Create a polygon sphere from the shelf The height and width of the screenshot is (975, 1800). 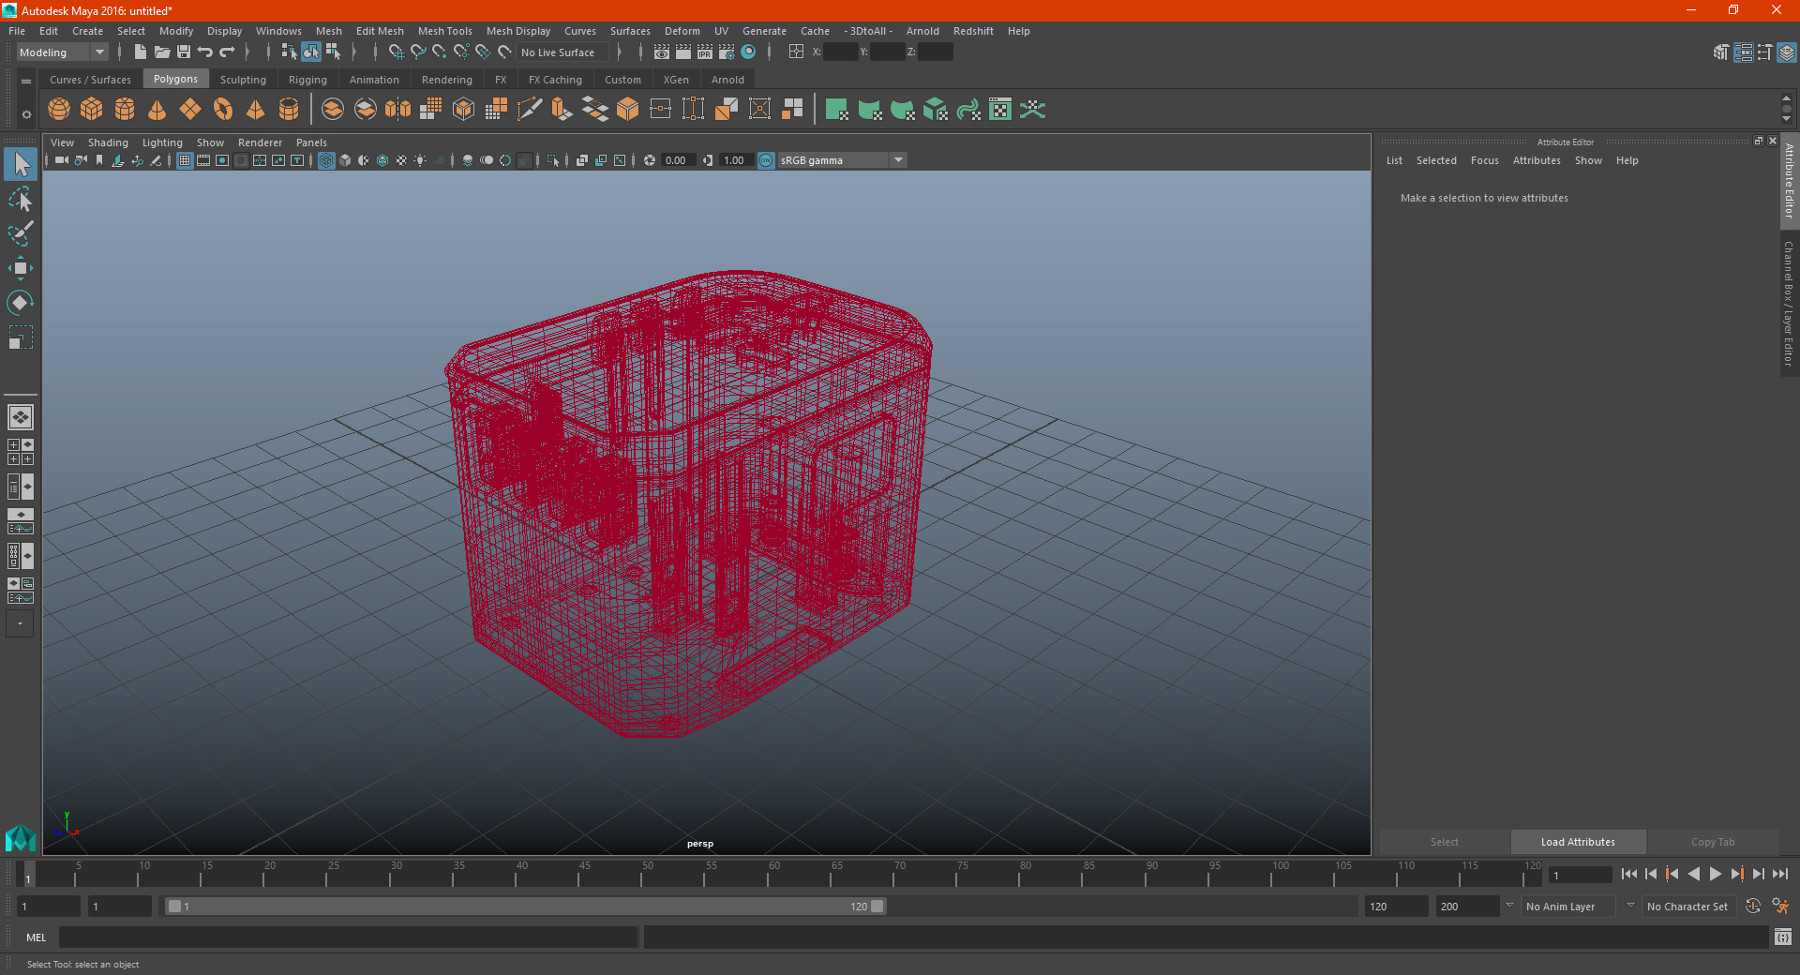pyautogui.click(x=59, y=110)
